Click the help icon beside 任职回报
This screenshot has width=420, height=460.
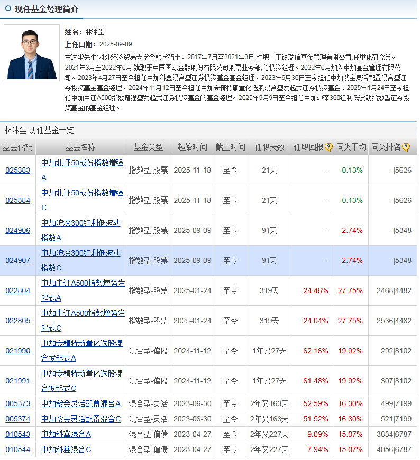pos(328,147)
